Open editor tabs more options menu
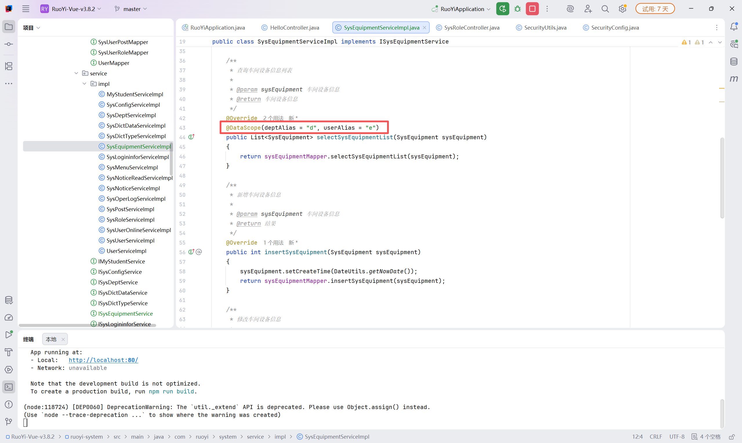742x443 pixels. (717, 28)
